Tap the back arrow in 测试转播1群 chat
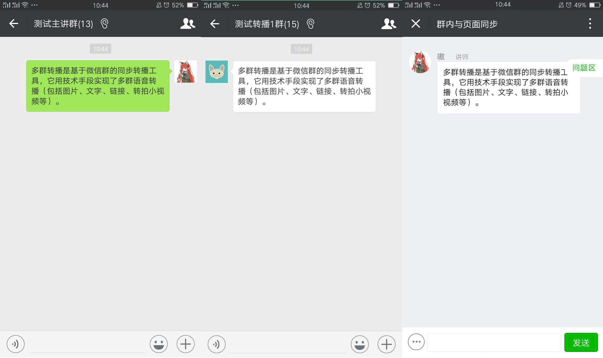The width and height of the screenshot is (603, 358). [214, 24]
